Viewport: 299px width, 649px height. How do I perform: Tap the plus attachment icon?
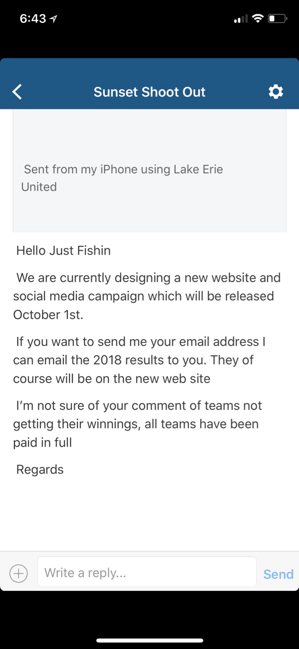(19, 573)
